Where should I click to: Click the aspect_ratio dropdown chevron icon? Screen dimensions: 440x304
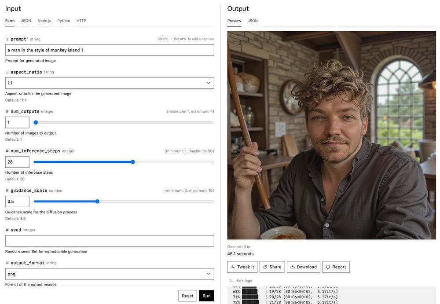pyautogui.click(x=208, y=83)
